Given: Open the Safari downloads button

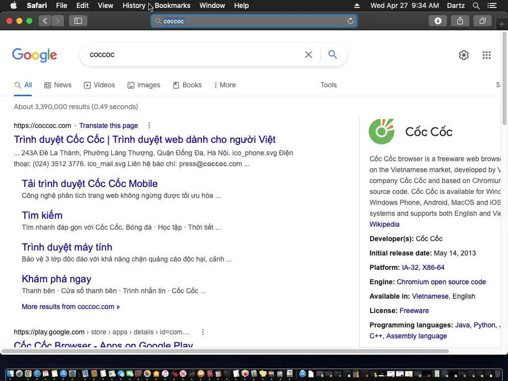Looking at the screenshot, I should [x=438, y=21].
